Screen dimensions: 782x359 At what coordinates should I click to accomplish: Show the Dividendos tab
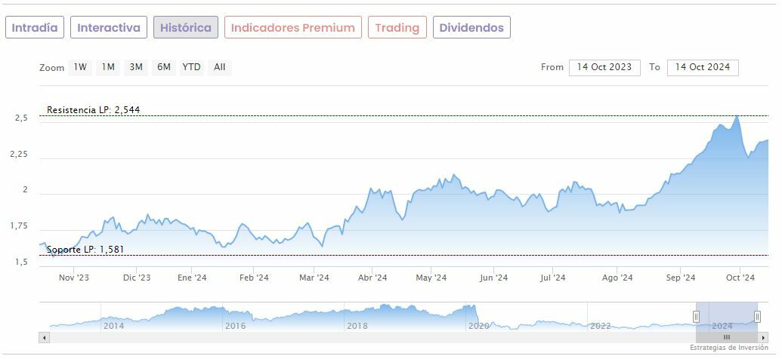[471, 28]
